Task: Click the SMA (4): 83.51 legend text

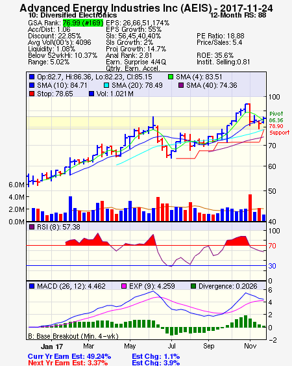Action: coord(199,77)
